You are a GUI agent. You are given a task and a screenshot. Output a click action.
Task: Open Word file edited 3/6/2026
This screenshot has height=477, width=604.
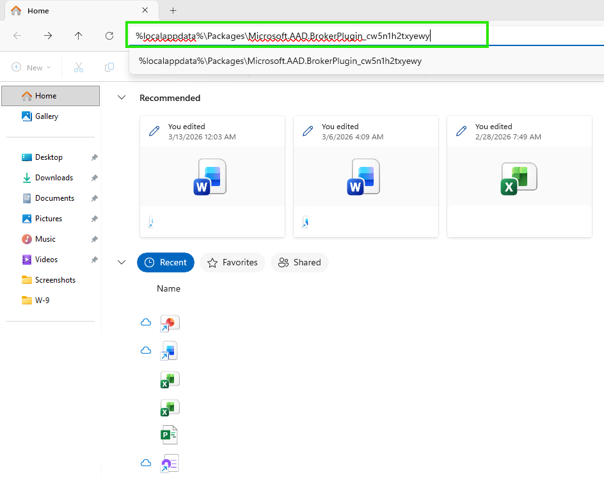click(x=366, y=176)
